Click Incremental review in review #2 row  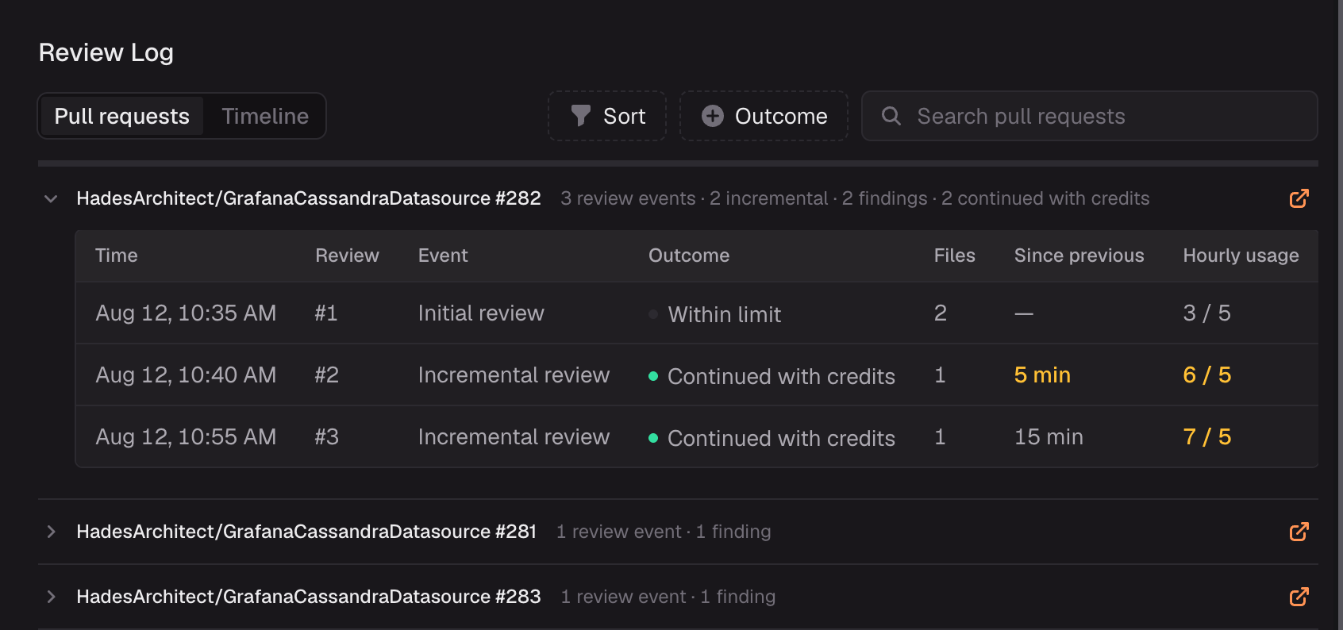[514, 375]
